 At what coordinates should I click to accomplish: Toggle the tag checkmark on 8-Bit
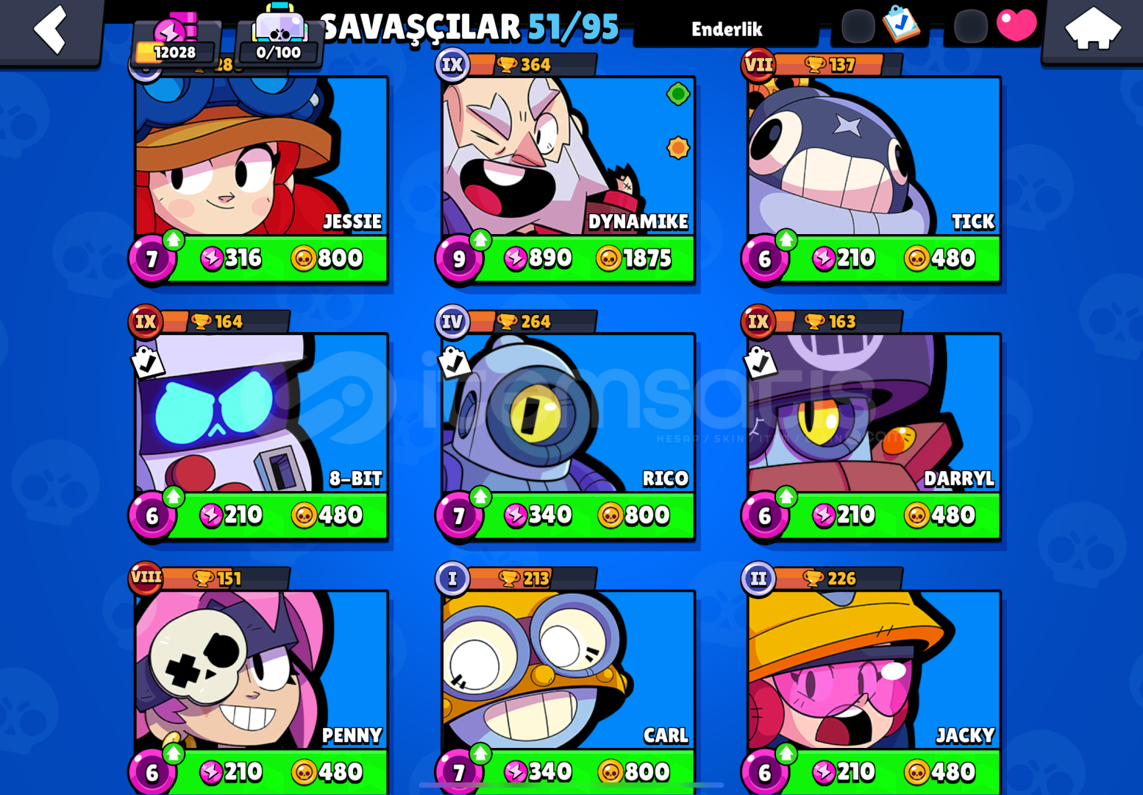[x=147, y=362]
